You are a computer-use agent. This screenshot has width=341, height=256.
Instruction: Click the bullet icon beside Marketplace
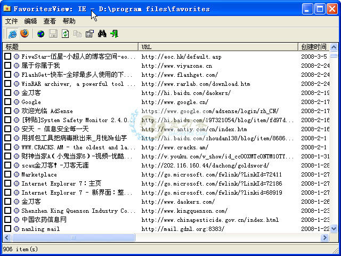pos(17,174)
